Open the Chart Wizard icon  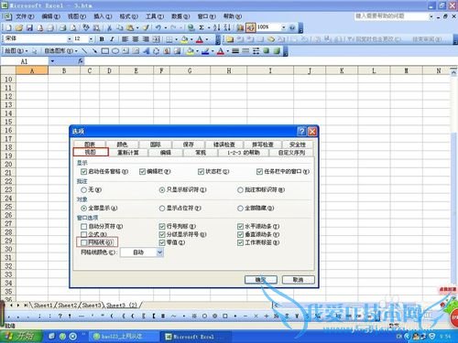tap(240, 27)
